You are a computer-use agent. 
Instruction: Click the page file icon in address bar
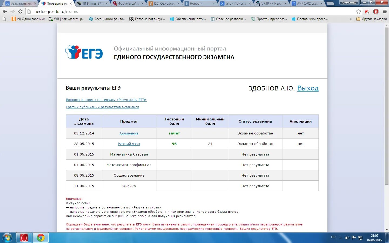pos(29,11)
